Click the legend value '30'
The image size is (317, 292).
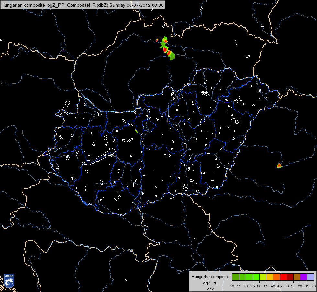point(259,286)
